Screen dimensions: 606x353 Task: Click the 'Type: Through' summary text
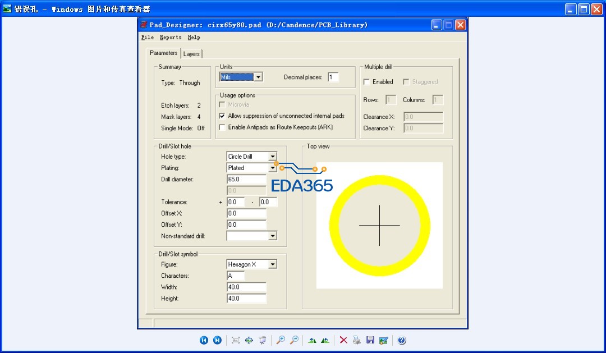pyautogui.click(x=181, y=82)
